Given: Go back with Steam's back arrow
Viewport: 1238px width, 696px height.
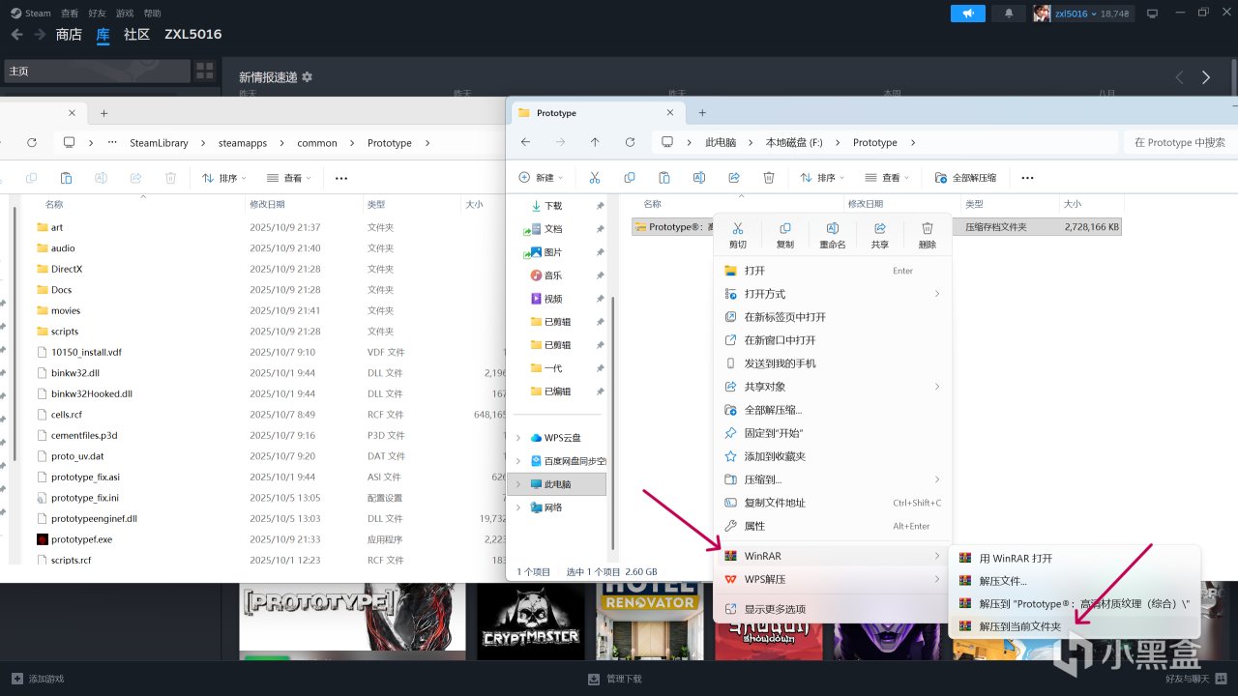Looking at the screenshot, I should click(16, 34).
